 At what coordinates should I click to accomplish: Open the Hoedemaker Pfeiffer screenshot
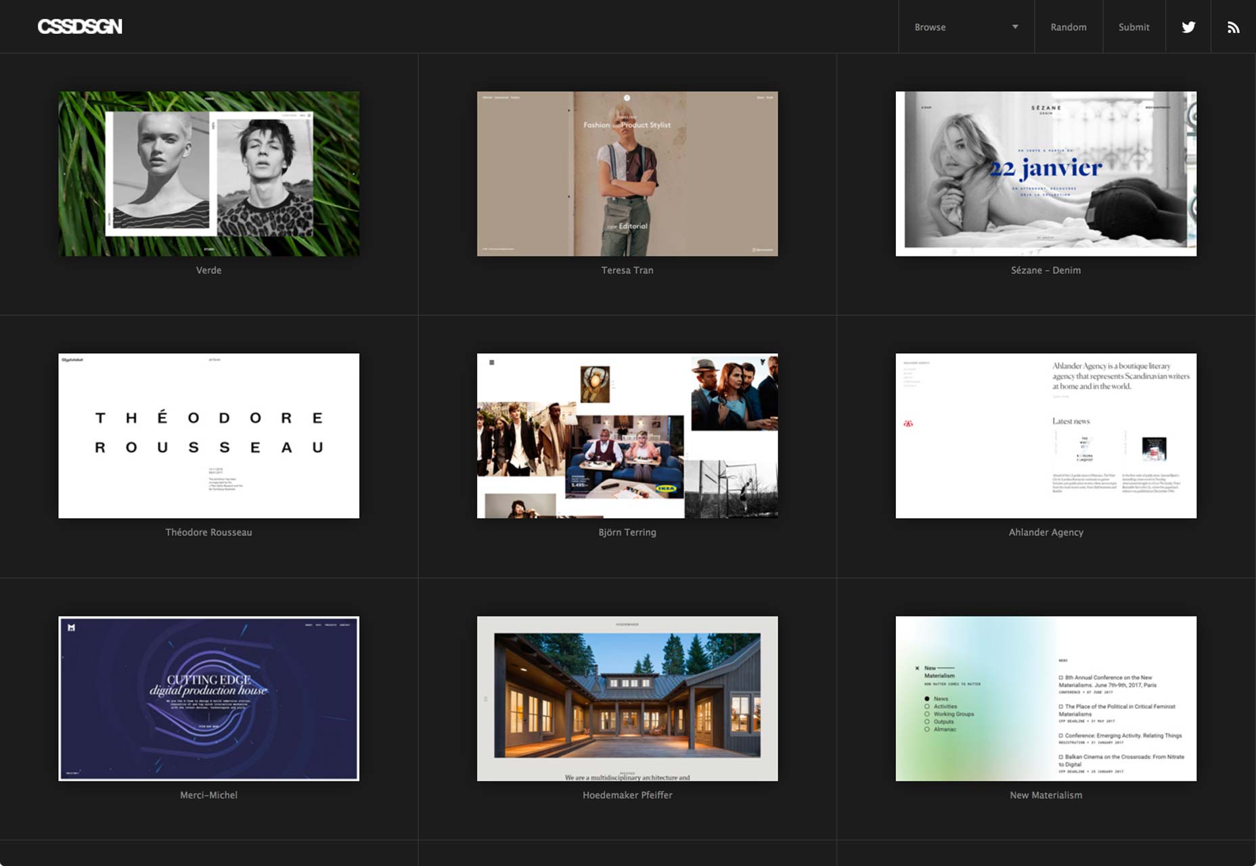pos(627,698)
